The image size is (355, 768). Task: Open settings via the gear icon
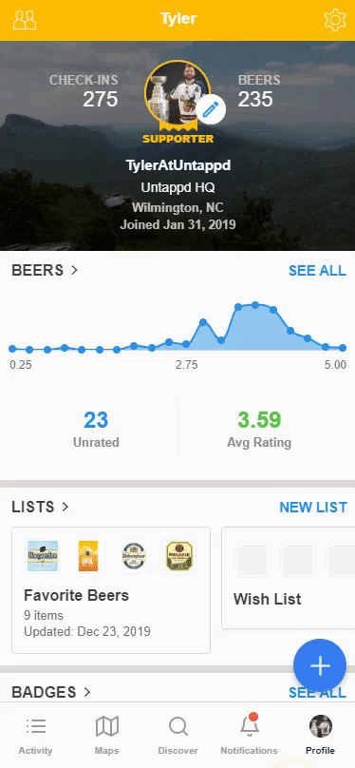[335, 20]
